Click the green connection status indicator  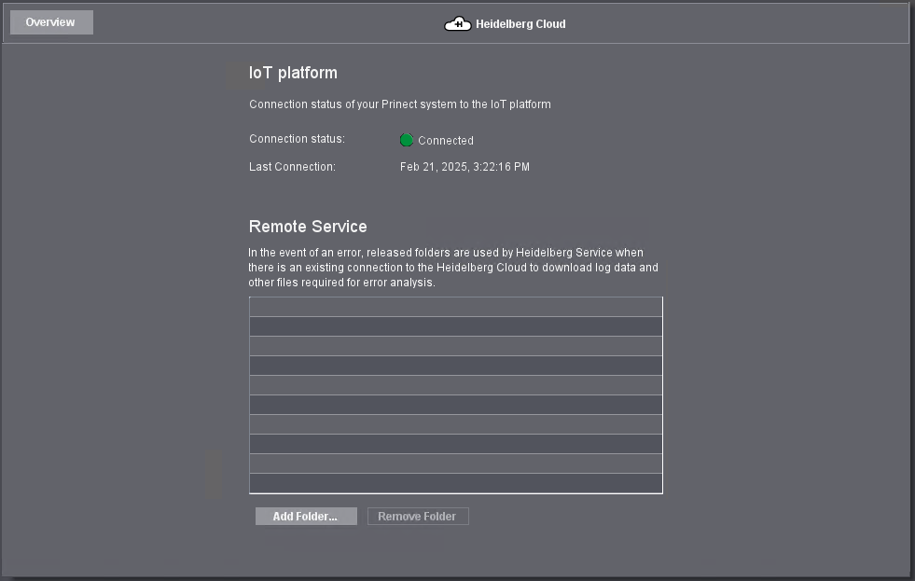[x=407, y=140]
